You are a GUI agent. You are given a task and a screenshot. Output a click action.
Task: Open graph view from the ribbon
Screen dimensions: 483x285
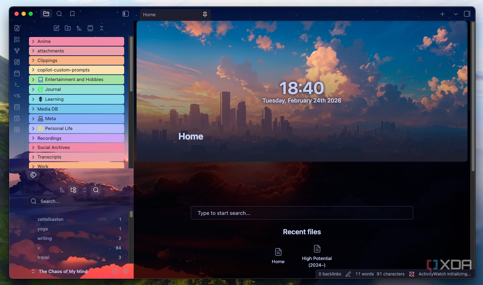coord(17,51)
